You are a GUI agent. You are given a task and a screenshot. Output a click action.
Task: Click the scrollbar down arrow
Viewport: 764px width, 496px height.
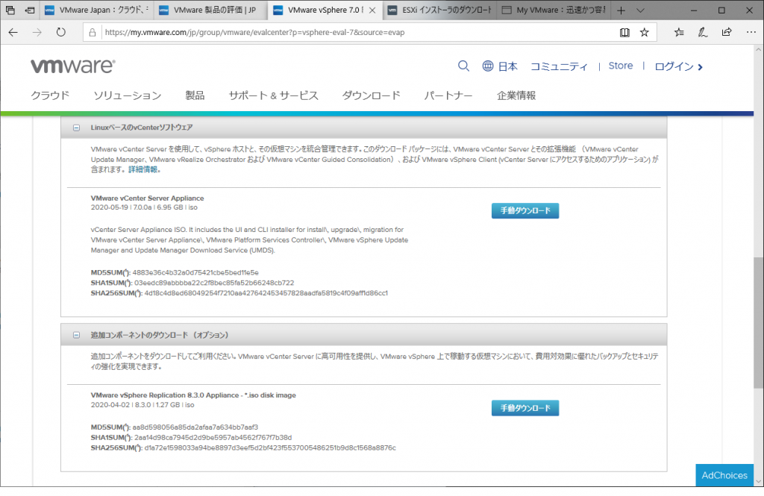(x=758, y=481)
